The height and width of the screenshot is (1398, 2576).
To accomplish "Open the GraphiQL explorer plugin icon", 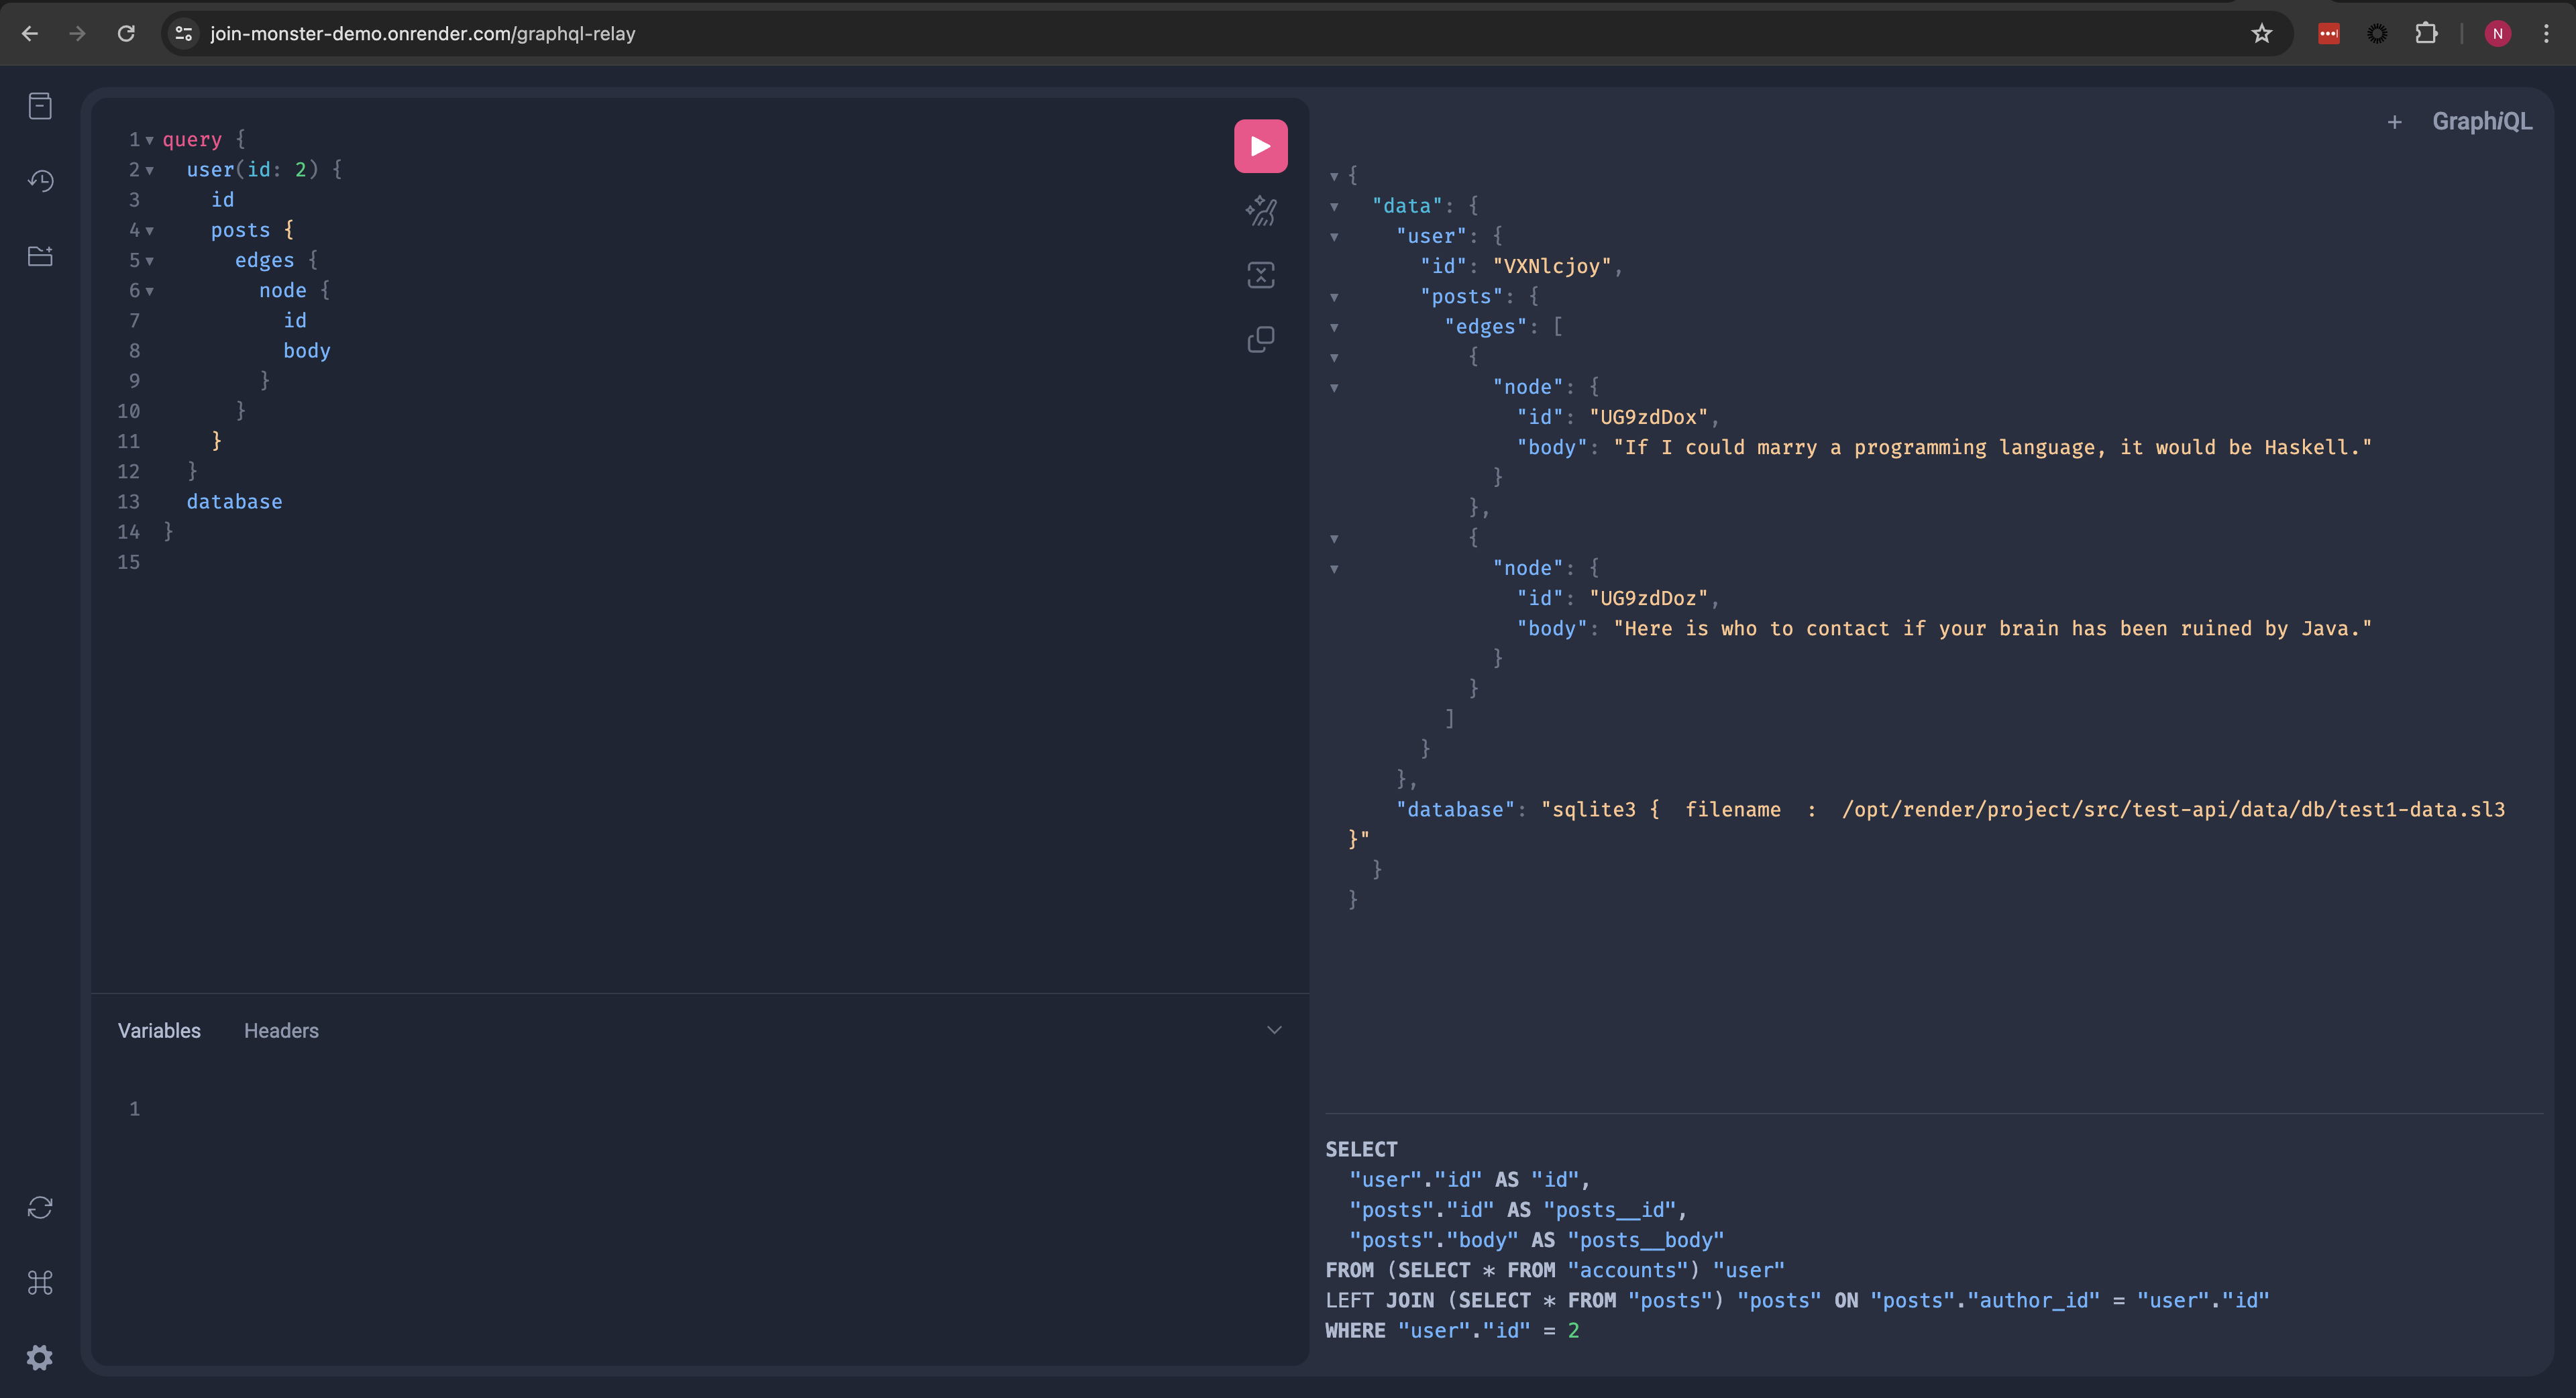I will pos(40,256).
